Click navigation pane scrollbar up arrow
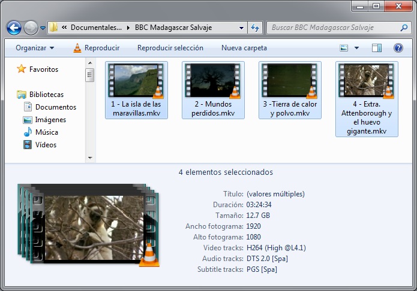 tap(90, 63)
